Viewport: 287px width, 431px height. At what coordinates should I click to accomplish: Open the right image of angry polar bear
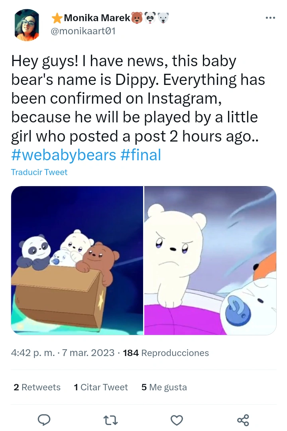[210, 260]
